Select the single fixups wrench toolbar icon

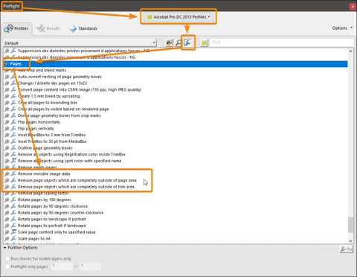(187, 43)
